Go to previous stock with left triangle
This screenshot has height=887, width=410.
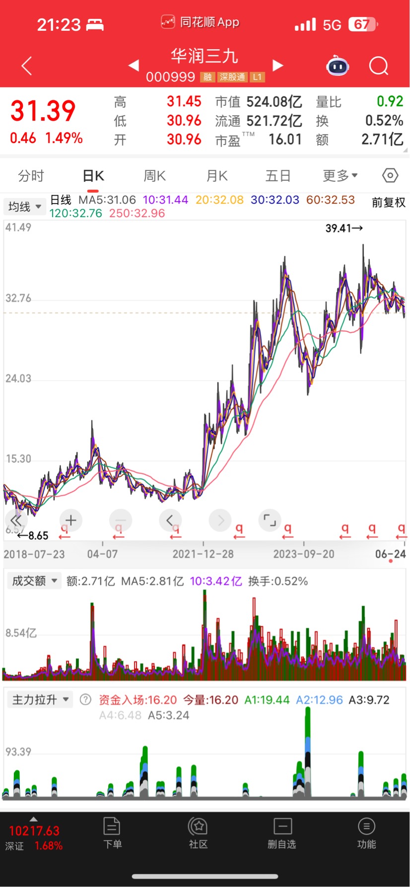134,66
